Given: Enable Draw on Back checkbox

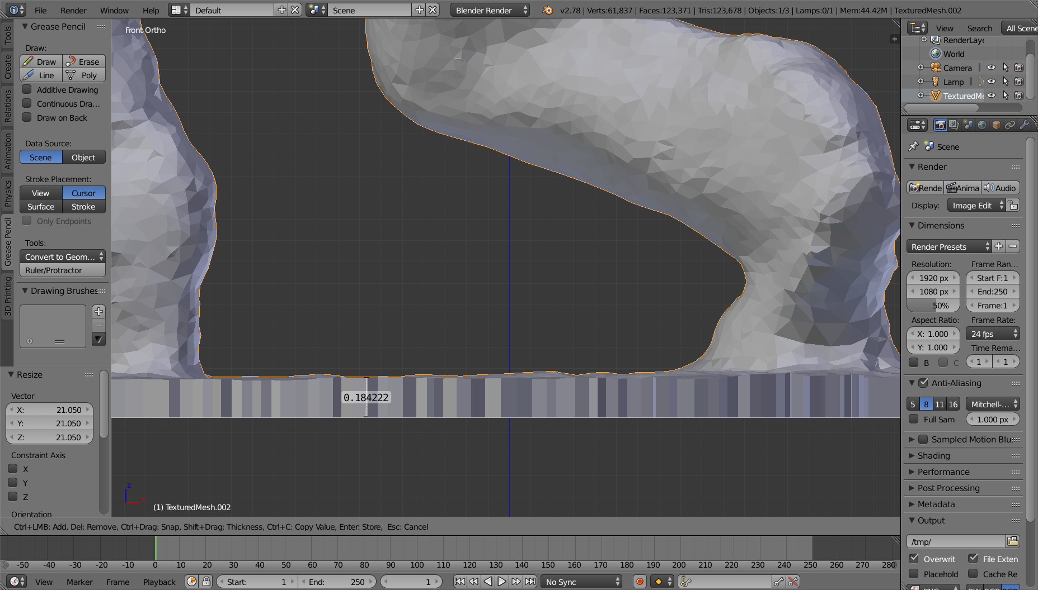Looking at the screenshot, I should [x=26, y=117].
